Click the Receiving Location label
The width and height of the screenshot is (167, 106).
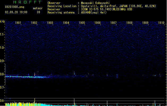(62, 6)
